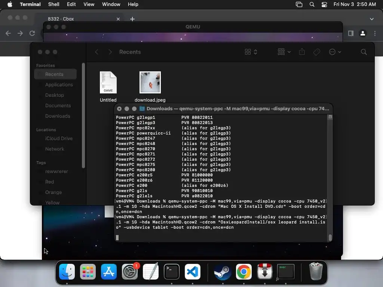This screenshot has height=287, width=383.
Task: Open Control Center in the menu bar
Action: (324, 4)
